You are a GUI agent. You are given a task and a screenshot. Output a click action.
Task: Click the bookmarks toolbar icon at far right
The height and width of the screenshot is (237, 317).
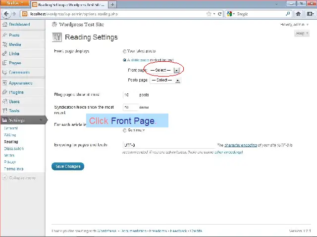tap(310, 14)
